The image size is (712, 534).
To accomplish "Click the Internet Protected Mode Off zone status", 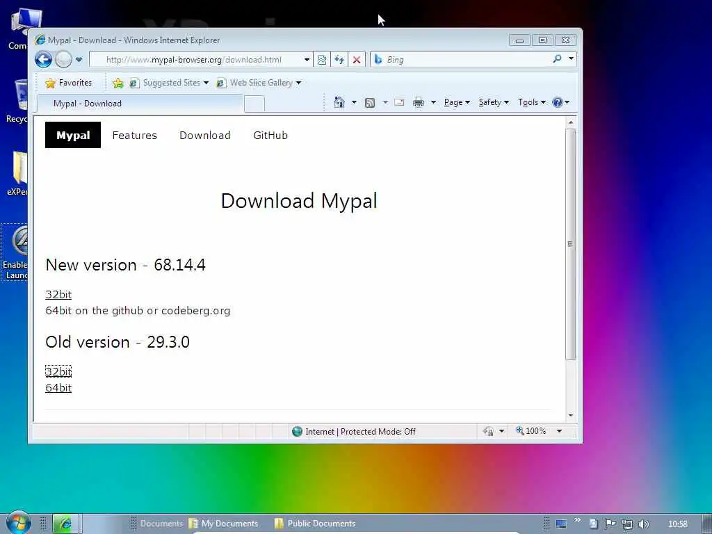I will (x=354, y=431).
